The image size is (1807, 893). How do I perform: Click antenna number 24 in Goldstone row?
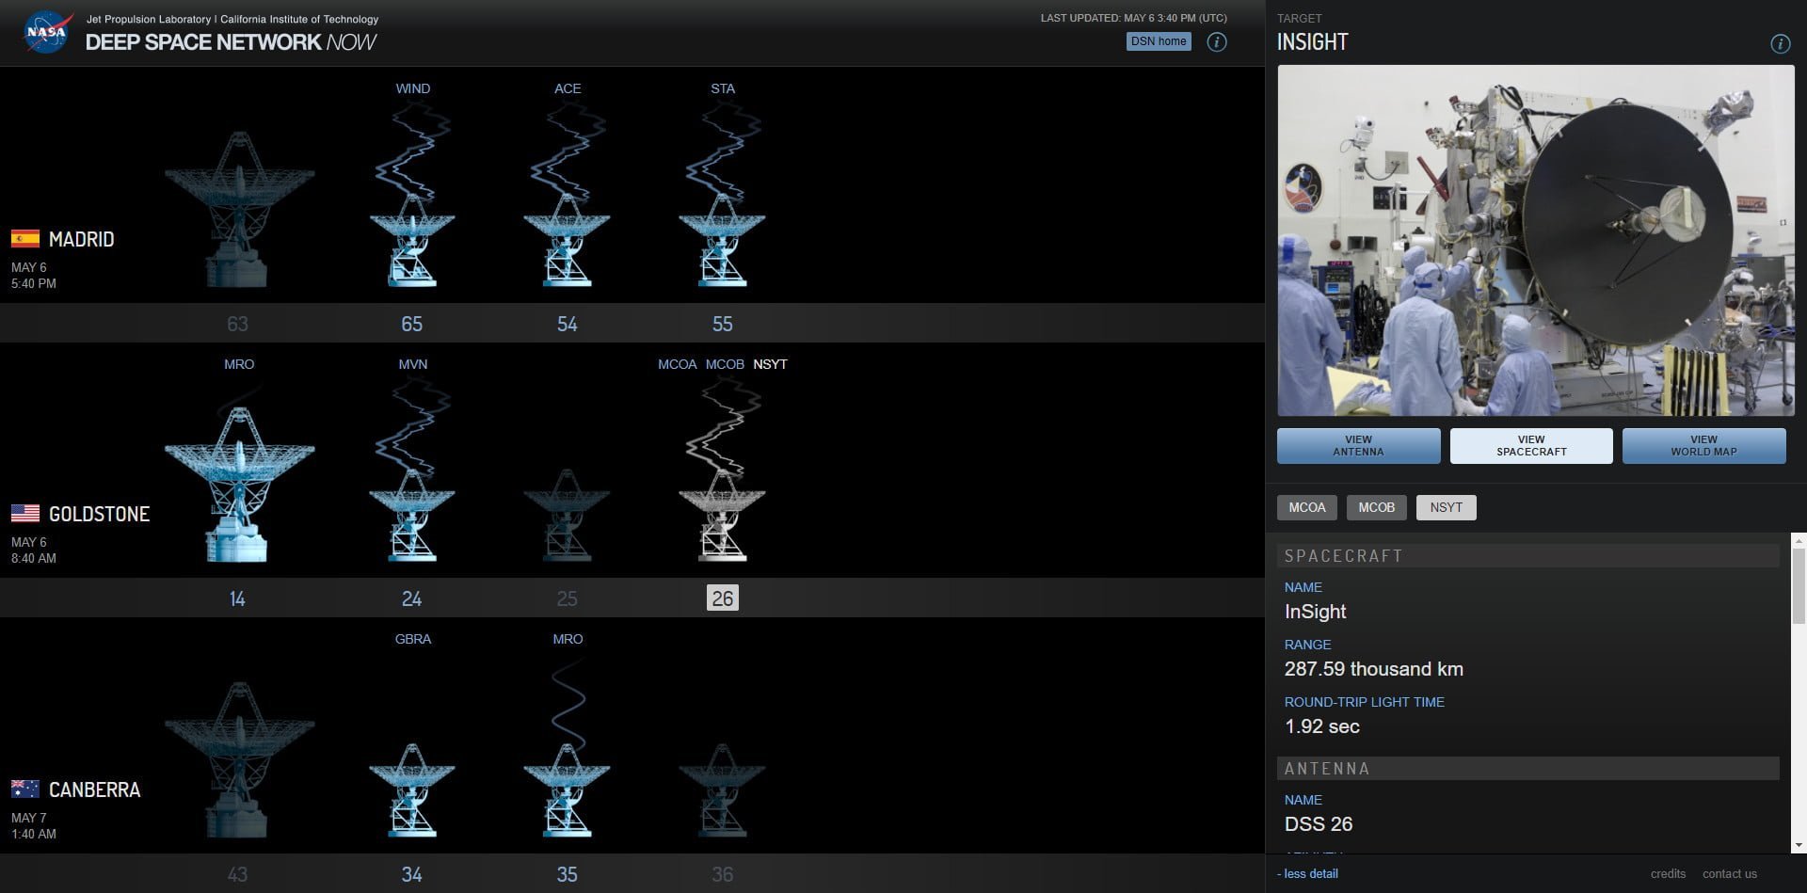point(411,598)
